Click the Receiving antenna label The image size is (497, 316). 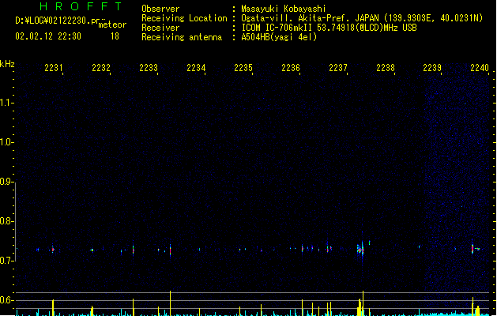pyautogui.click(x=182, y=37)
